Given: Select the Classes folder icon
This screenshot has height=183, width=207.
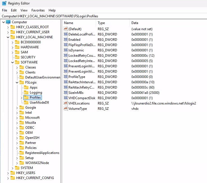Looking at the screenshot, I should click(x=22, y=67).
